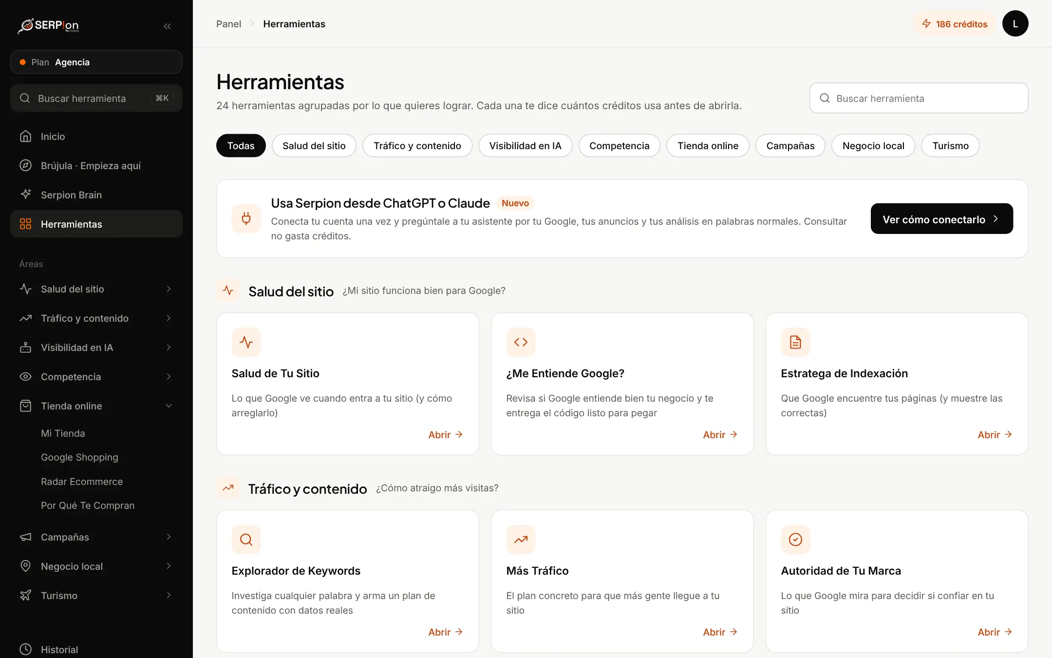Screen dimensions: 1052x658
Task: Open Brújula compass icon
Action: [25, 166]
